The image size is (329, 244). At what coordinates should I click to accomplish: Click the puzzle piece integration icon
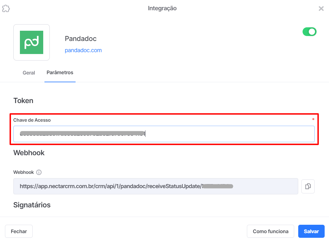[6, 9]
